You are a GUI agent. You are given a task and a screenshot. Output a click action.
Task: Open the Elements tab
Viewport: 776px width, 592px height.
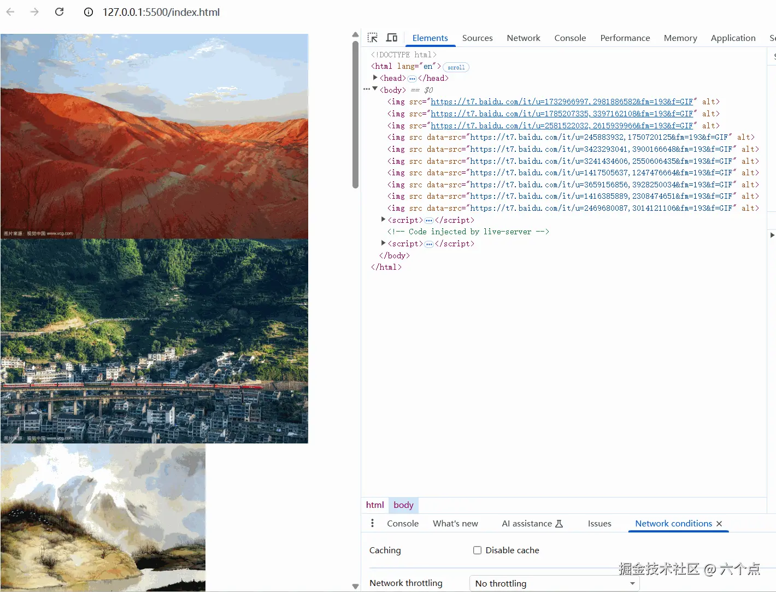(430, 38)
